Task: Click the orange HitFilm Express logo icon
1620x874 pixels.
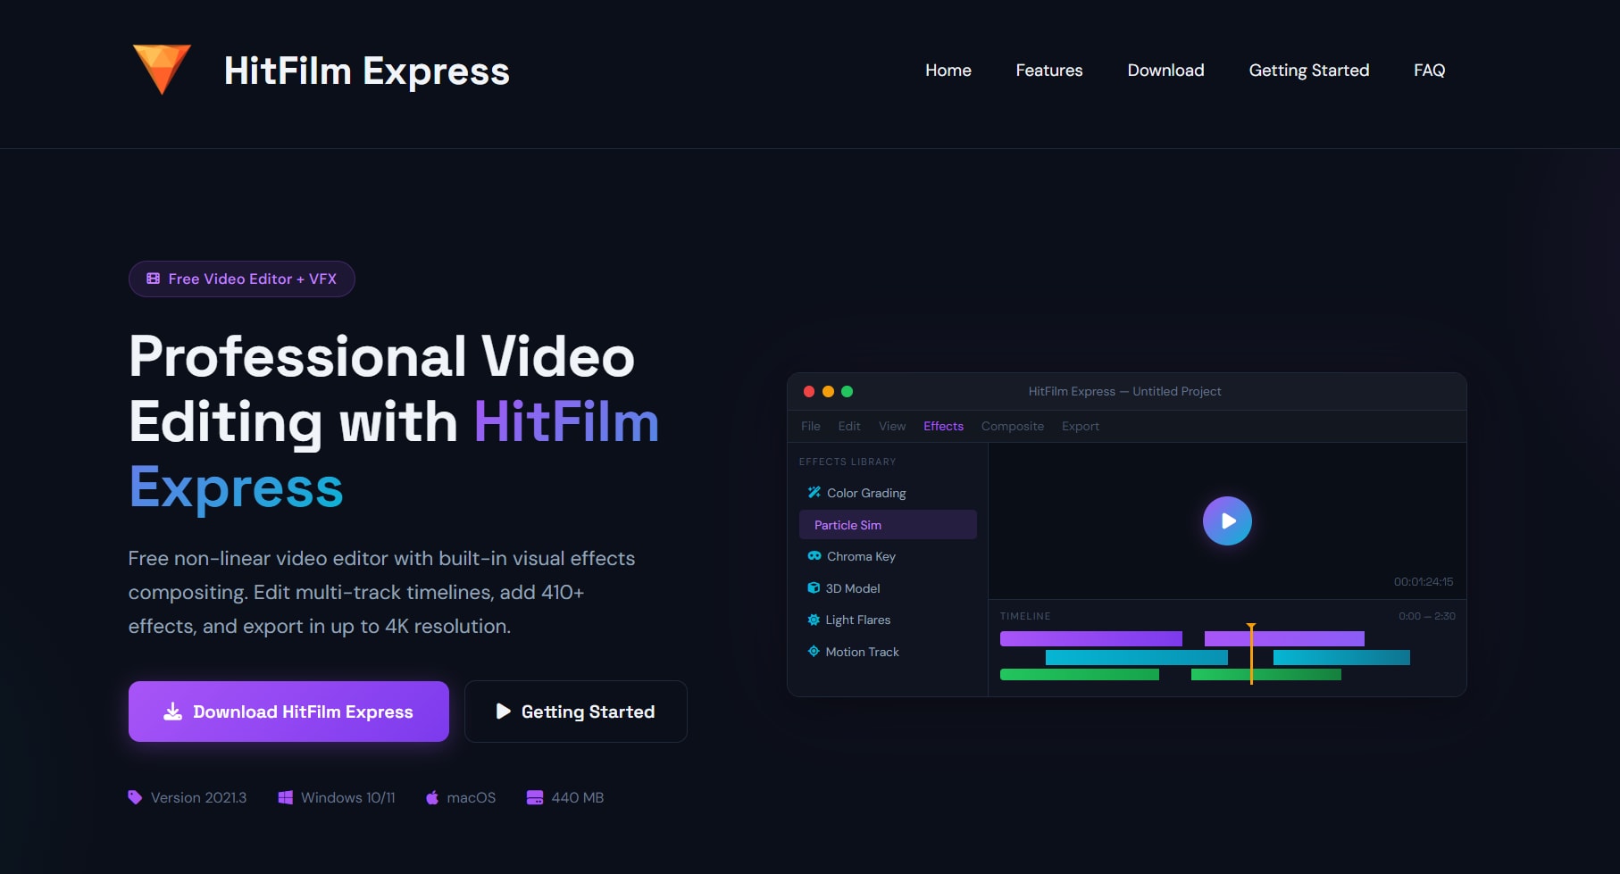Action: coord(162,69)
